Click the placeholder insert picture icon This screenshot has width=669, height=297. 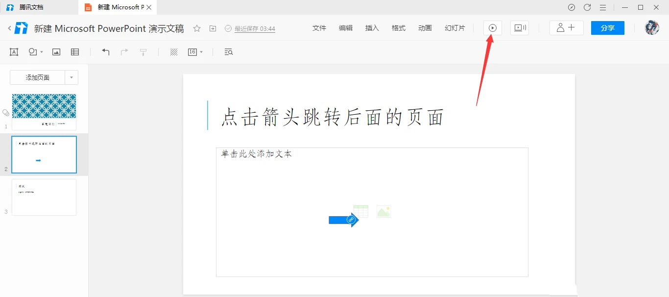384,211
